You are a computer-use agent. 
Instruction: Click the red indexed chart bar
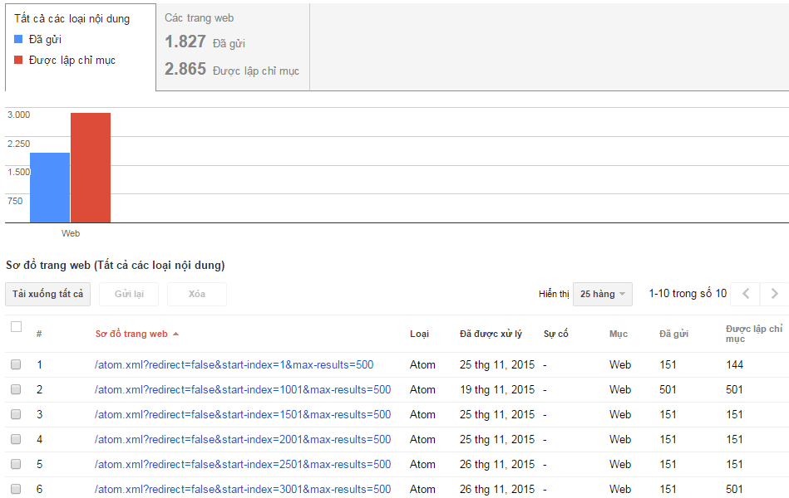[x=91, y=168]
